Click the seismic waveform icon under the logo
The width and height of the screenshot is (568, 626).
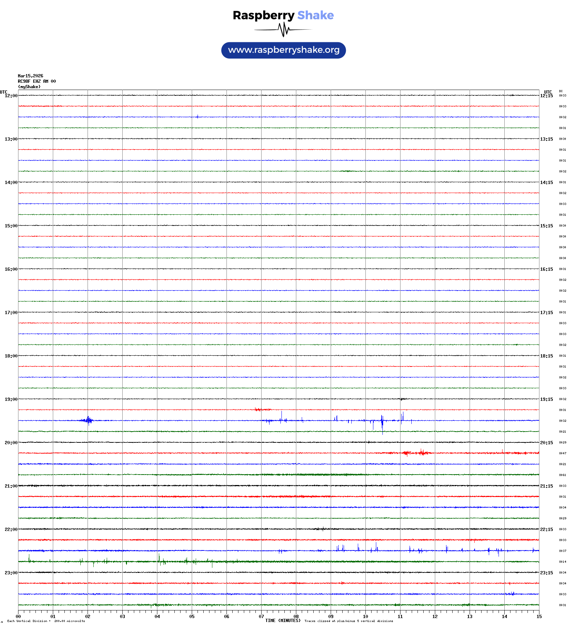pos(283,30)
